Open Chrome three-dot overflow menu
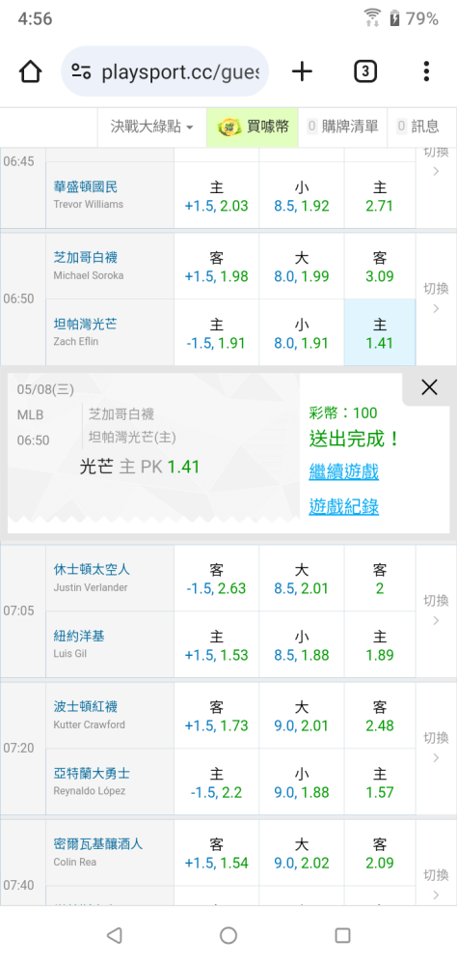The height and width of the screenshot is (966, 457). tap(426, 72)
